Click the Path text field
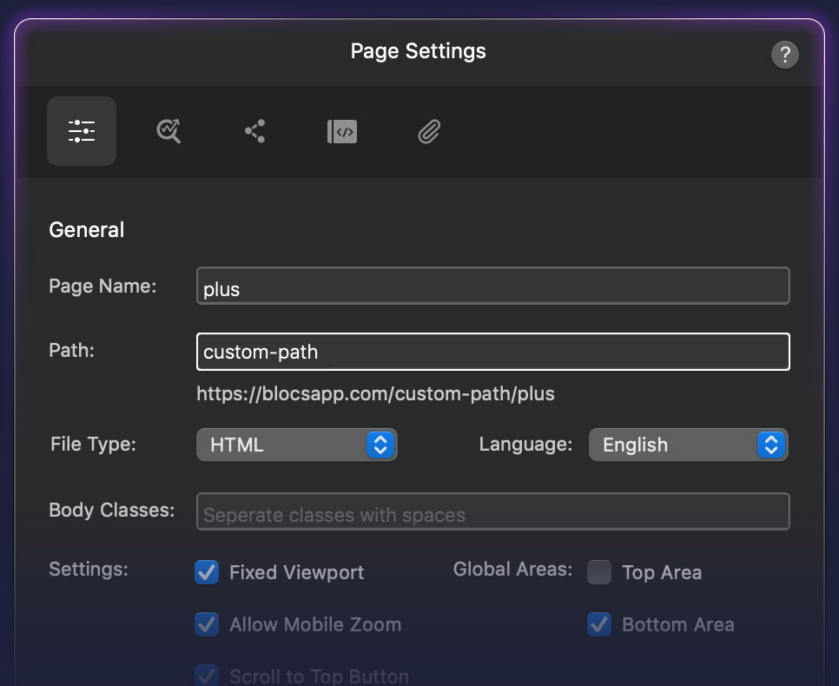The width and height of the screenshot is (839, 686). (x=492, y=352)
